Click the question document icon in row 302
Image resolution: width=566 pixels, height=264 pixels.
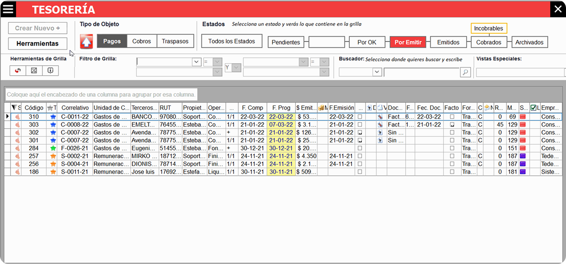pos(380,133)
